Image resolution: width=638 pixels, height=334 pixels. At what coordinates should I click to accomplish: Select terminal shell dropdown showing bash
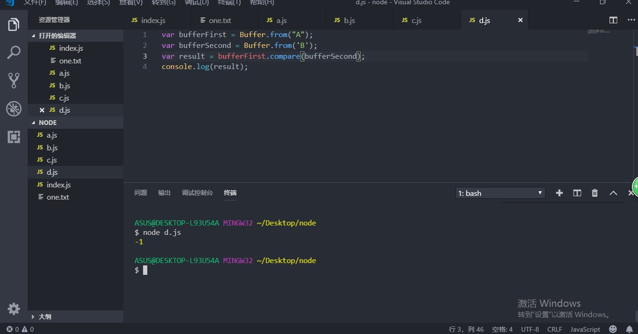point(500,193)
